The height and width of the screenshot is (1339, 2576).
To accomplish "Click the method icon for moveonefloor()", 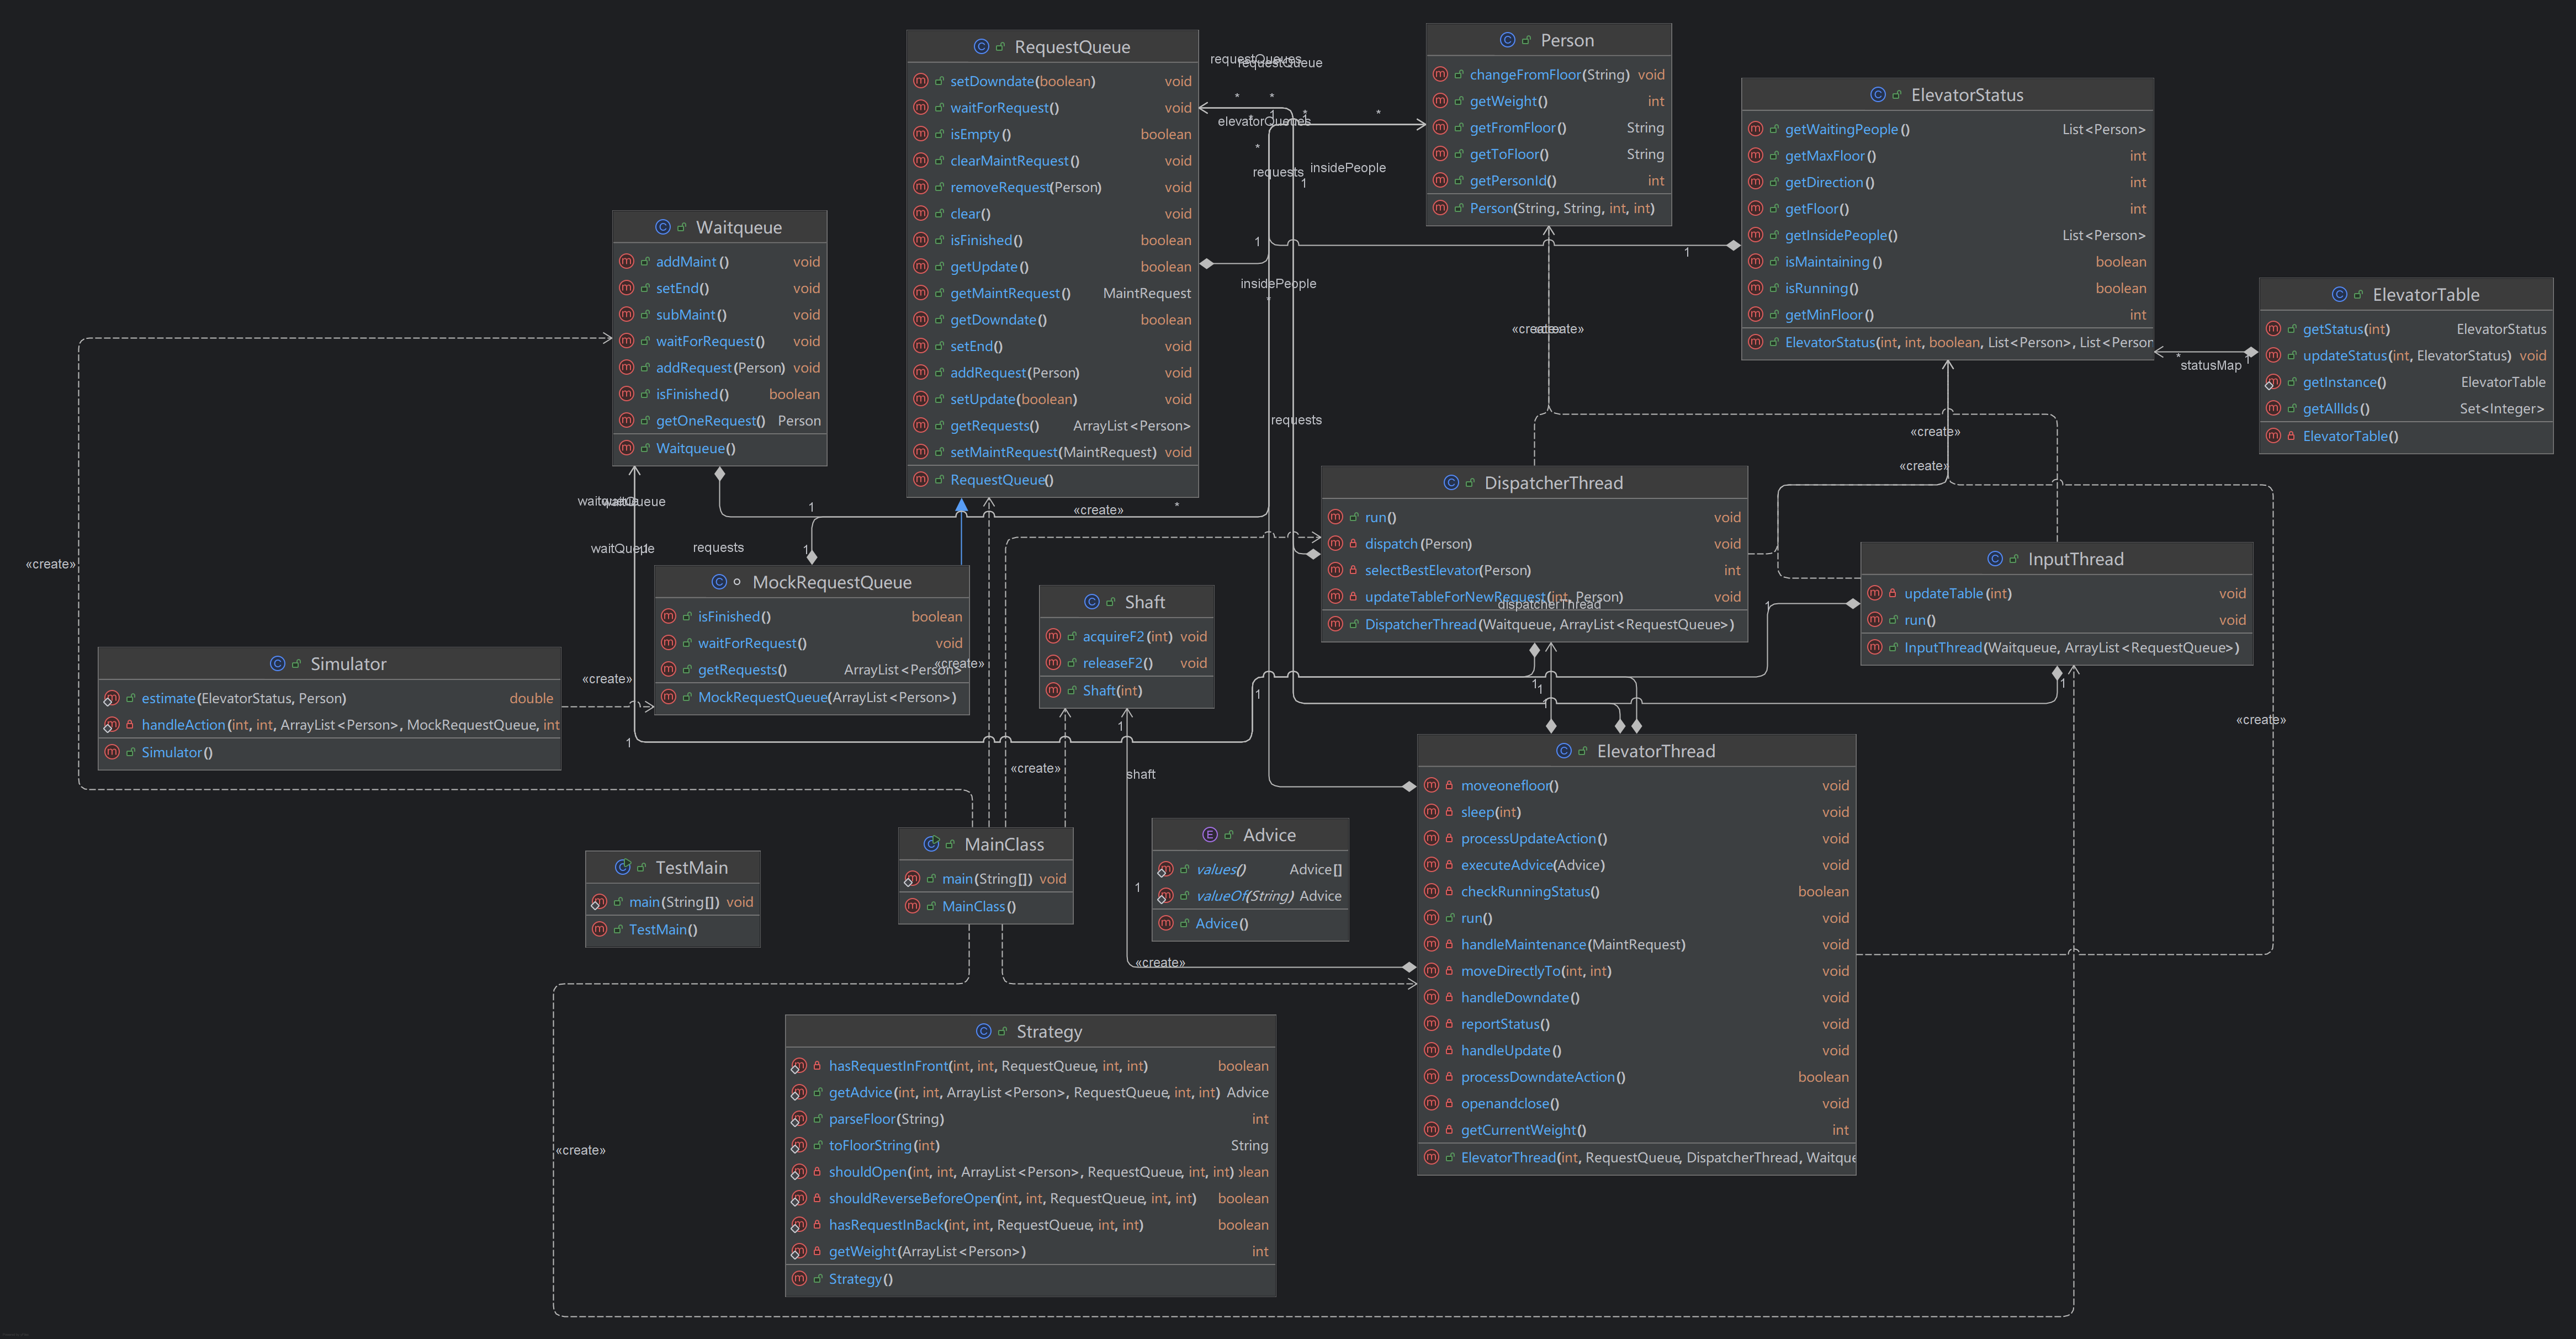I will [x=1432, y=785].
